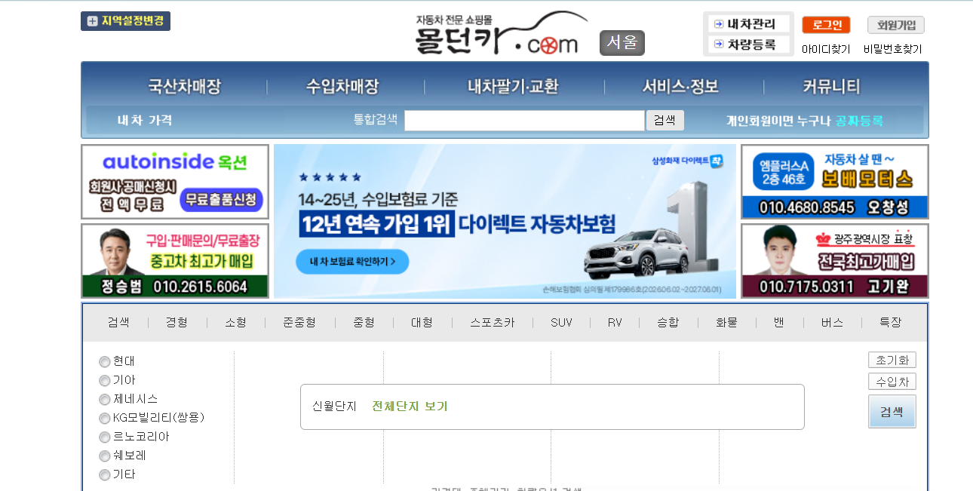Select the SUV car type tab

[x=561, y=322]
